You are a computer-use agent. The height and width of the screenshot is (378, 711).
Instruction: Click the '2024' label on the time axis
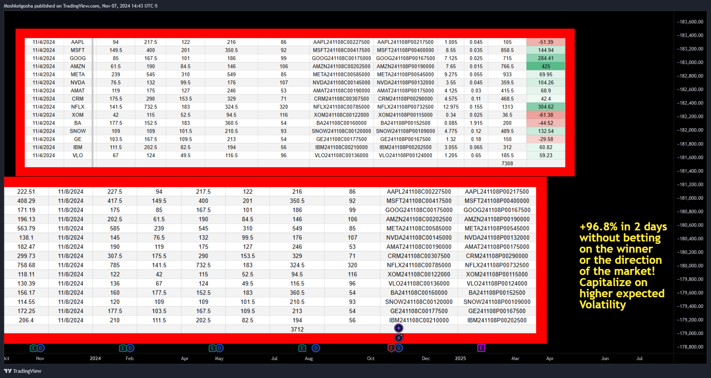pos(95,359)
